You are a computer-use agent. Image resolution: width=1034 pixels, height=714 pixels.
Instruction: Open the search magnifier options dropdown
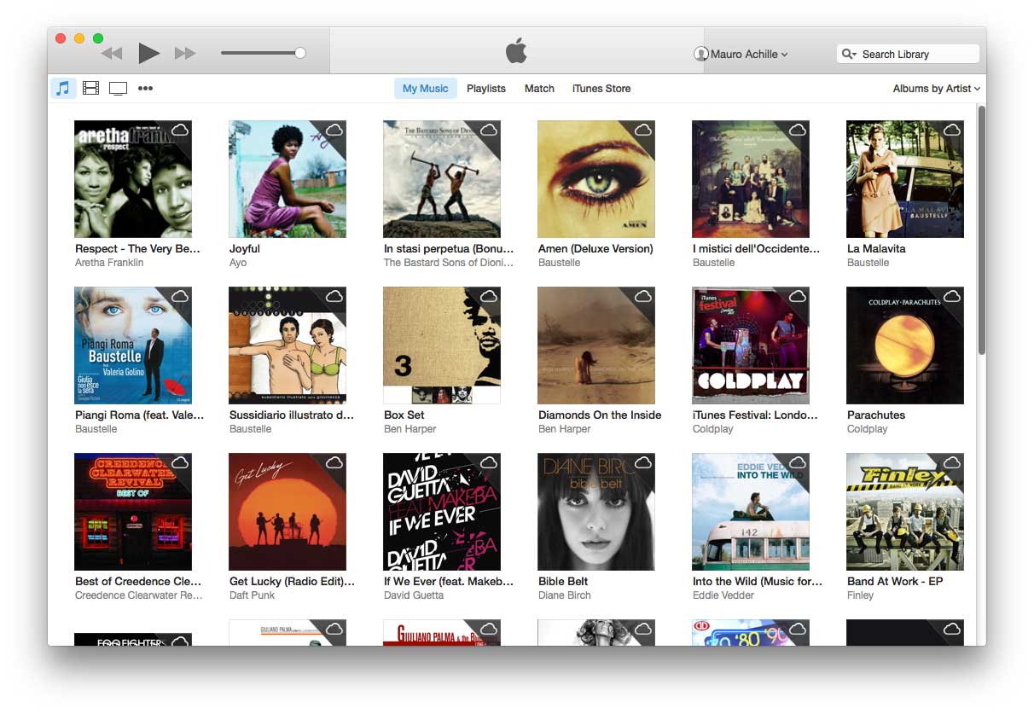[x=849, y=54]
